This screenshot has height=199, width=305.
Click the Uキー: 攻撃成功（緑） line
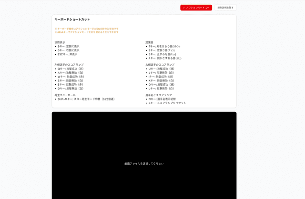pyautogui.click(x=162, y=69)
